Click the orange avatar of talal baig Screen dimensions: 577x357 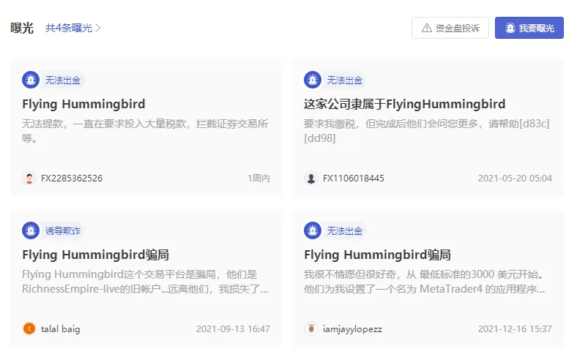click(x=29, y=328)
